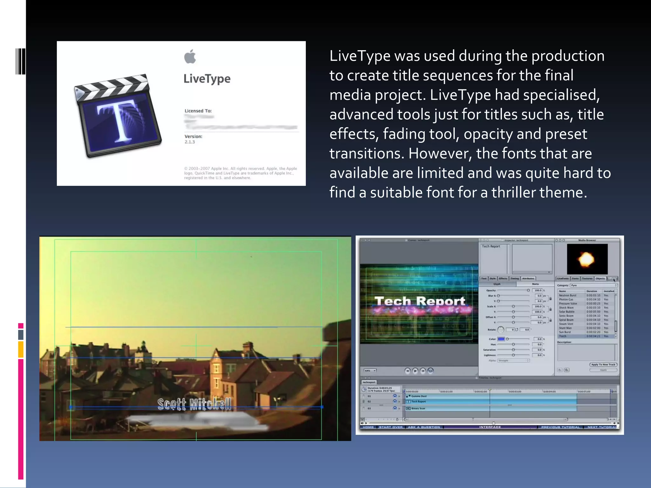651x488 pixels.
Task: Click the ASK A QUESTION link
Action: (424, 427)
